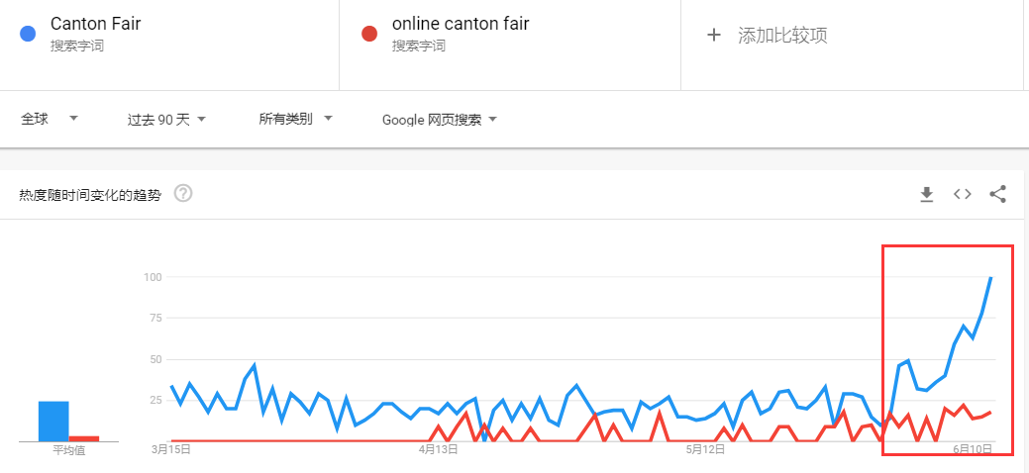Click the blue dot beside Canton Fair
1029x473 pixels.
click(29, 33)
